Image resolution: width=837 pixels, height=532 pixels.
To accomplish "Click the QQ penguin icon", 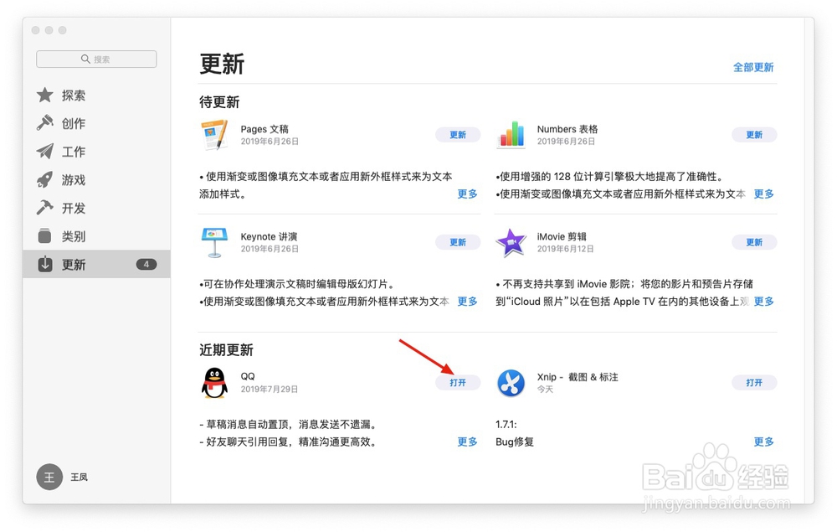I will pyautogui.click(x=214, y=383).
